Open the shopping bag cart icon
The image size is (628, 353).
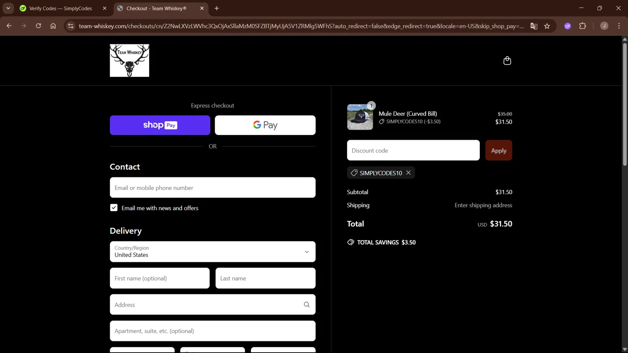tap(507, 61)
